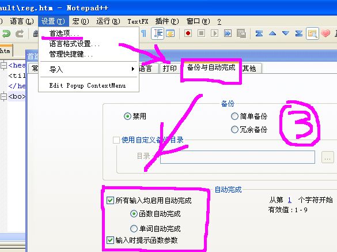Uncheck 所有输入均启用自动完成 checkbox
This screenshot has width=337, height=252.
[x=110, y=201]
